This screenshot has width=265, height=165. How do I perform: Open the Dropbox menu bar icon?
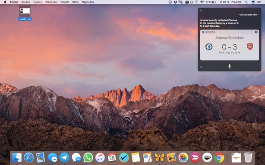175,2
